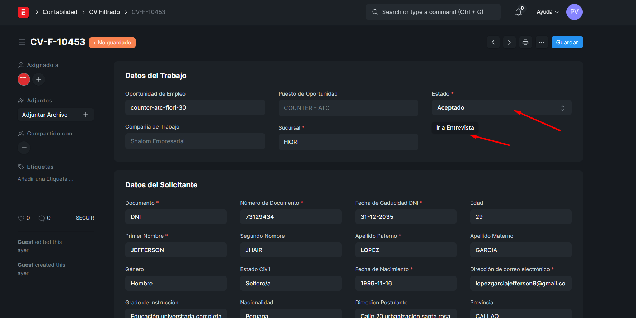Open the PV user avatar menu
This screenshot has height=318, width=636.
click(574, 12)
